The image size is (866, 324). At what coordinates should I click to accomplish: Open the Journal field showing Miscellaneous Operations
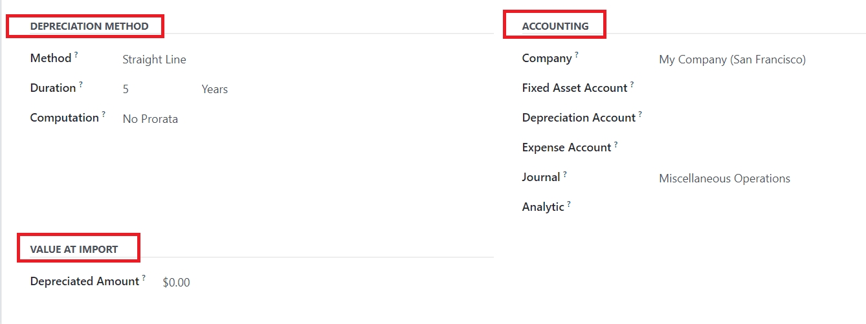coord(724,178)
